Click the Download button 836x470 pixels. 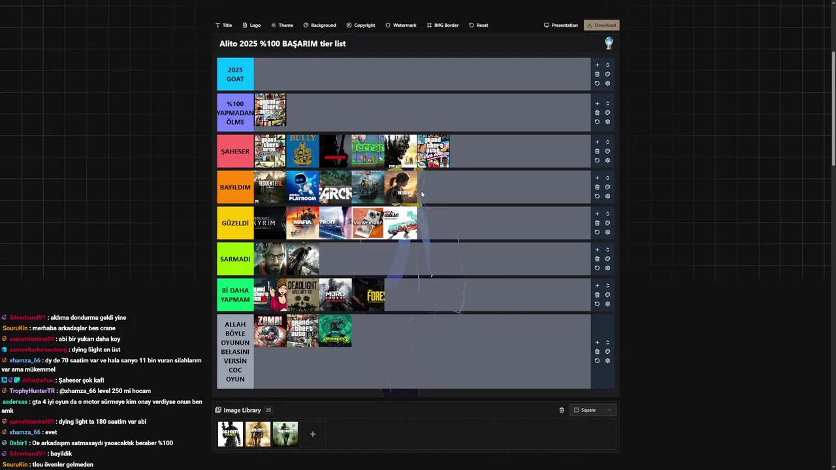[602, 25]
